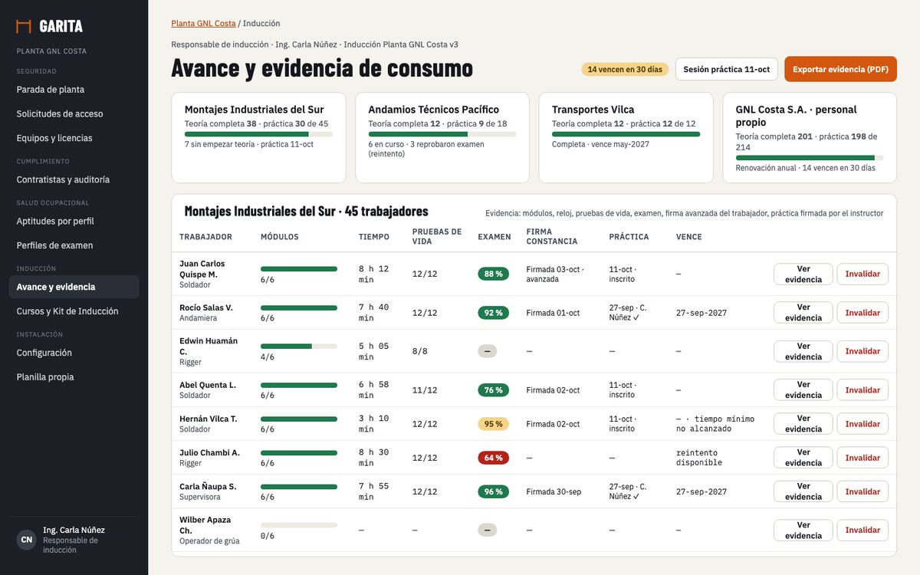
Task: Click the VENCE column header
Action: click(689, 237)
